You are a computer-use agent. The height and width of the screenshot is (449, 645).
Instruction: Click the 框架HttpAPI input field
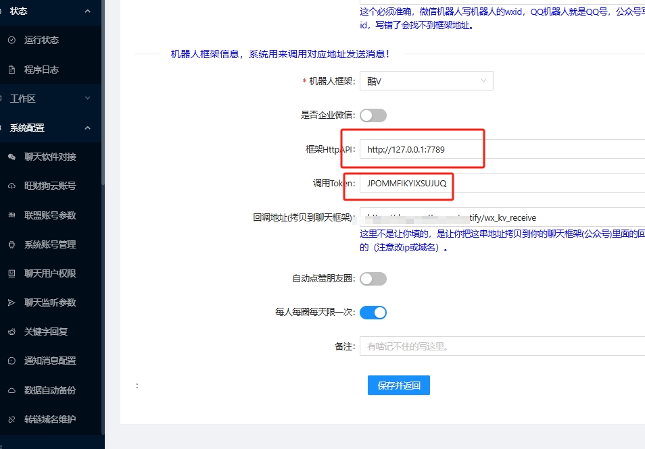point(500,149)
